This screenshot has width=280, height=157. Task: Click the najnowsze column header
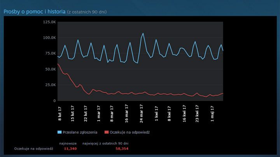[x=68, y=143]
